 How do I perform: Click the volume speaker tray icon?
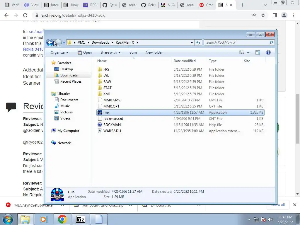click(x=270, y=219)
